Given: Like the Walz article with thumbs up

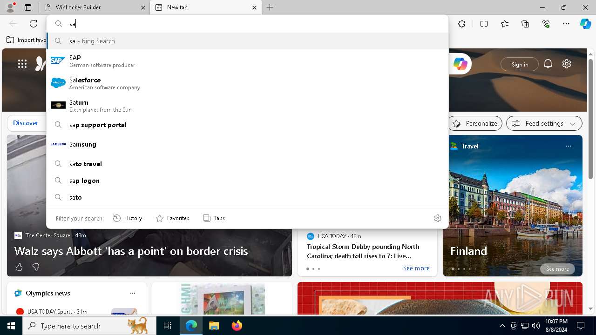Looking at the screenshot, I should 19,267.
